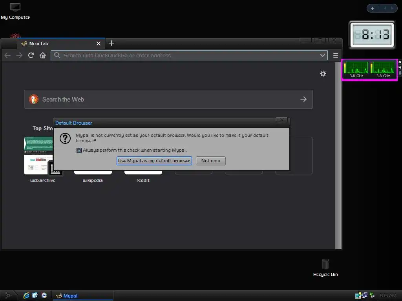Open the web.archive top site thumbnail
Viewport: 402px width, 301px height.
point(38,156)
